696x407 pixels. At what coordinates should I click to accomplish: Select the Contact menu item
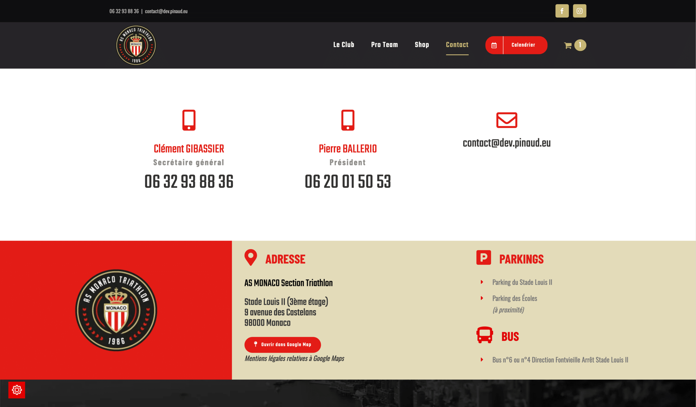(457, 45)
